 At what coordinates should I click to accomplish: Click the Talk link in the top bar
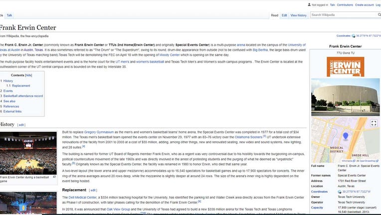tap(333, 5)
